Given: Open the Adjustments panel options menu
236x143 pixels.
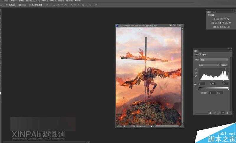Looking at the screenshot, I should tap(235, 12).
